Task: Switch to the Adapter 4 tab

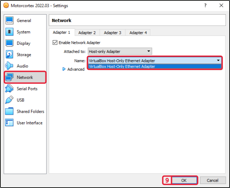Action: pos(138,33)
